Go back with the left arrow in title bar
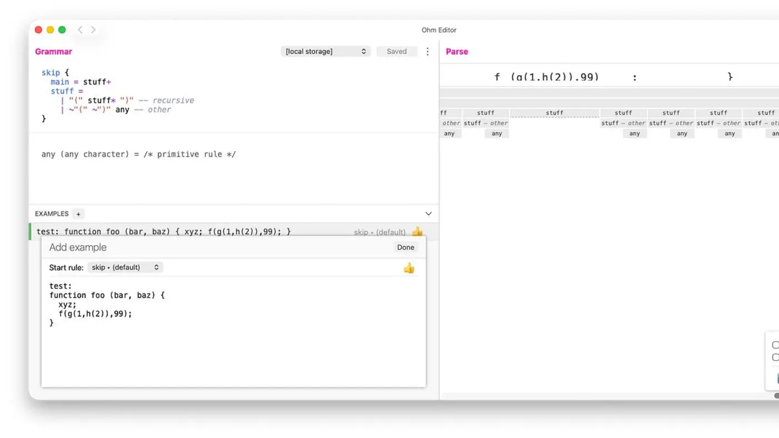 (x=80, y=30)
